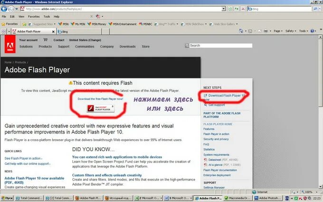Open the Web Slice Gallery dropdown
323x202 pixels.
(237, 24)
